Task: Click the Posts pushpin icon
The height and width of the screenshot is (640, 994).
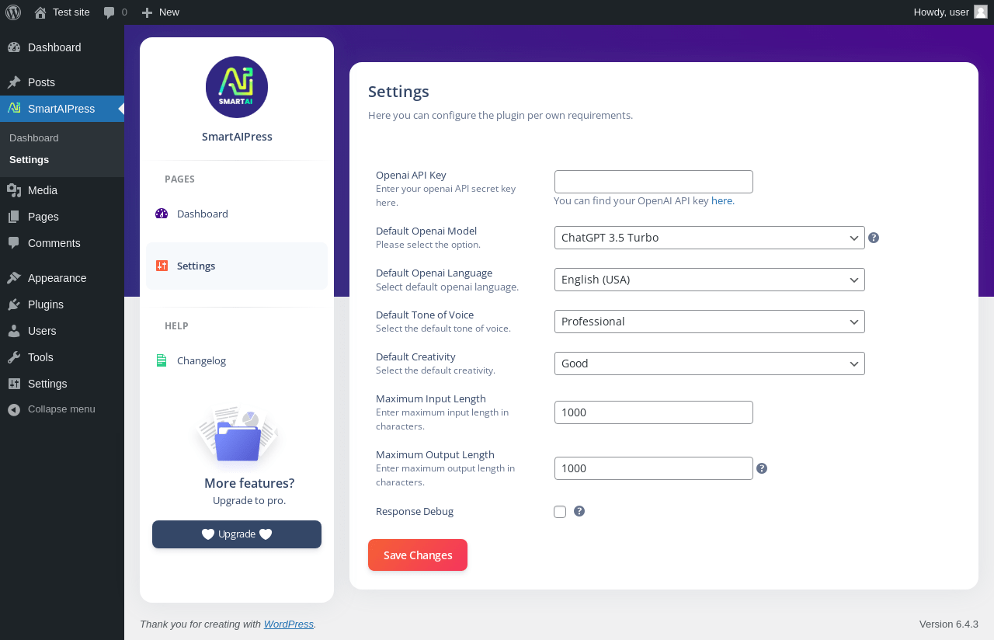Action: coord(14,82)
